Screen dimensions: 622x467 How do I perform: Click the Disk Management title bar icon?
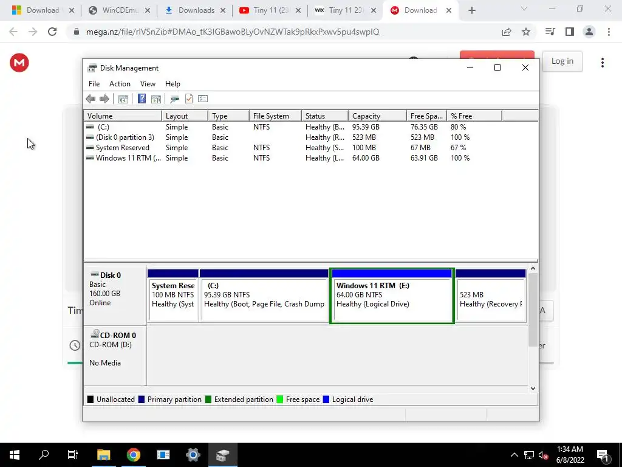coord(92,68)
